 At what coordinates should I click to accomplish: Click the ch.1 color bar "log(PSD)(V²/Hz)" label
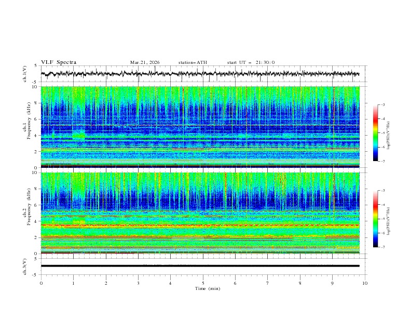tap(389, 136)
